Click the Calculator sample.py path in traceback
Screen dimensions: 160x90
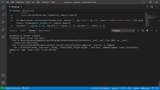coord(54,45)
